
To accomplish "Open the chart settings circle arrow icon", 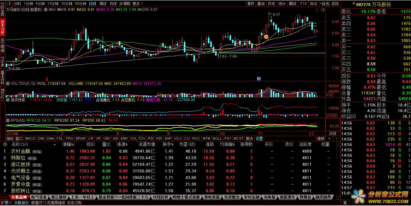I will 45,10.
